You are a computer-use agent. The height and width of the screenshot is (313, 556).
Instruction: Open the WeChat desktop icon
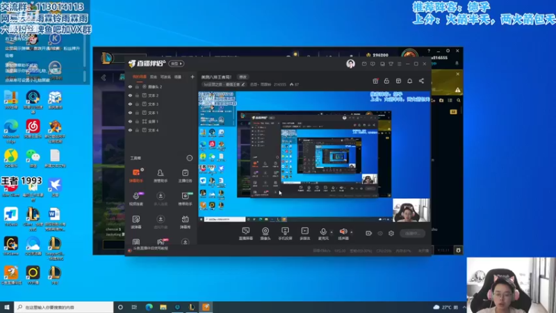point(33,159)
